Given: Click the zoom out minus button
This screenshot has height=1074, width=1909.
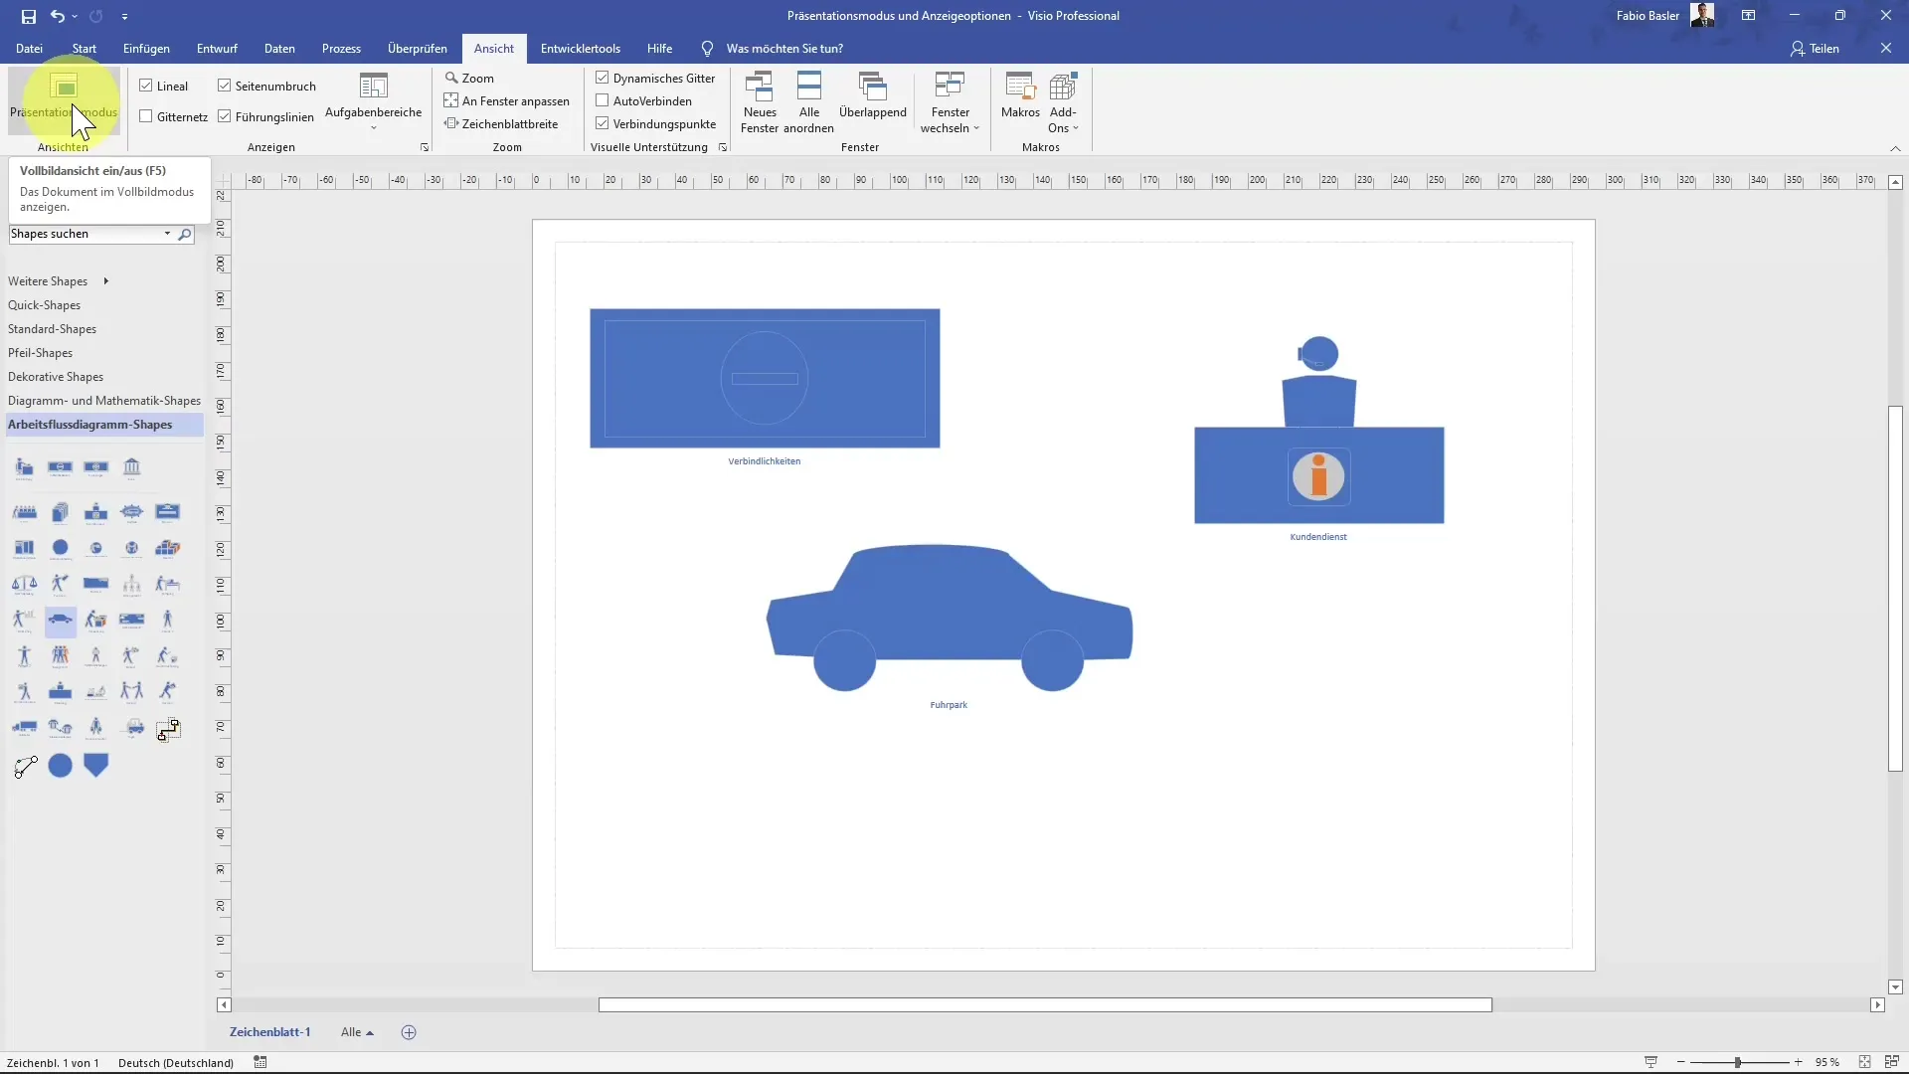Looking at the screenshot, I should [1680, 1062].
